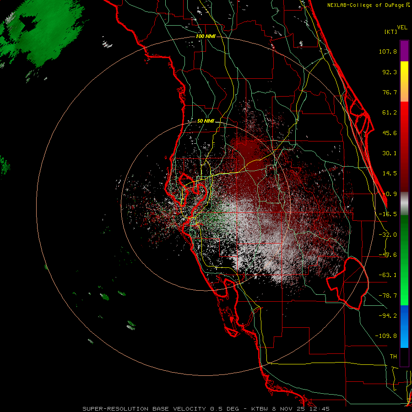Click the 61.2 scale value

pyautogui.click(x=390, y=113)
